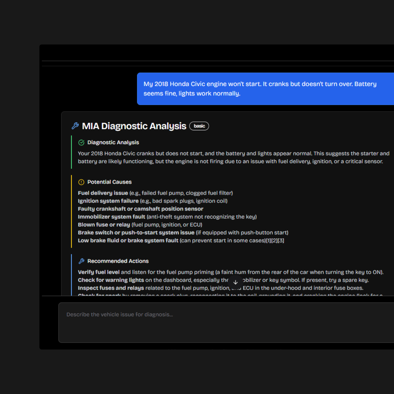
Task: Select "Brake switch or push-to-start system issue"
Action: pyautogui.click(x=136, y=232)
